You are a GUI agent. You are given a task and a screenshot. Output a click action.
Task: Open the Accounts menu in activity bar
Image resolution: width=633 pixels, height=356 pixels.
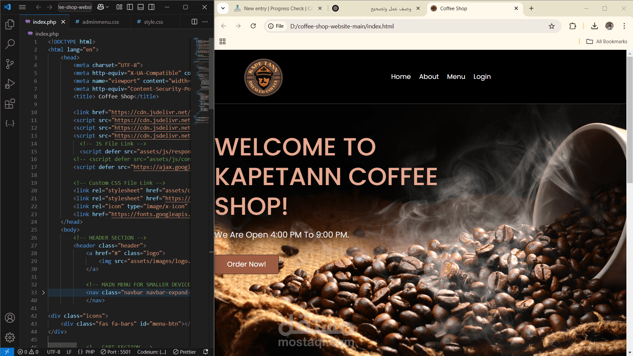pos(10,318)
